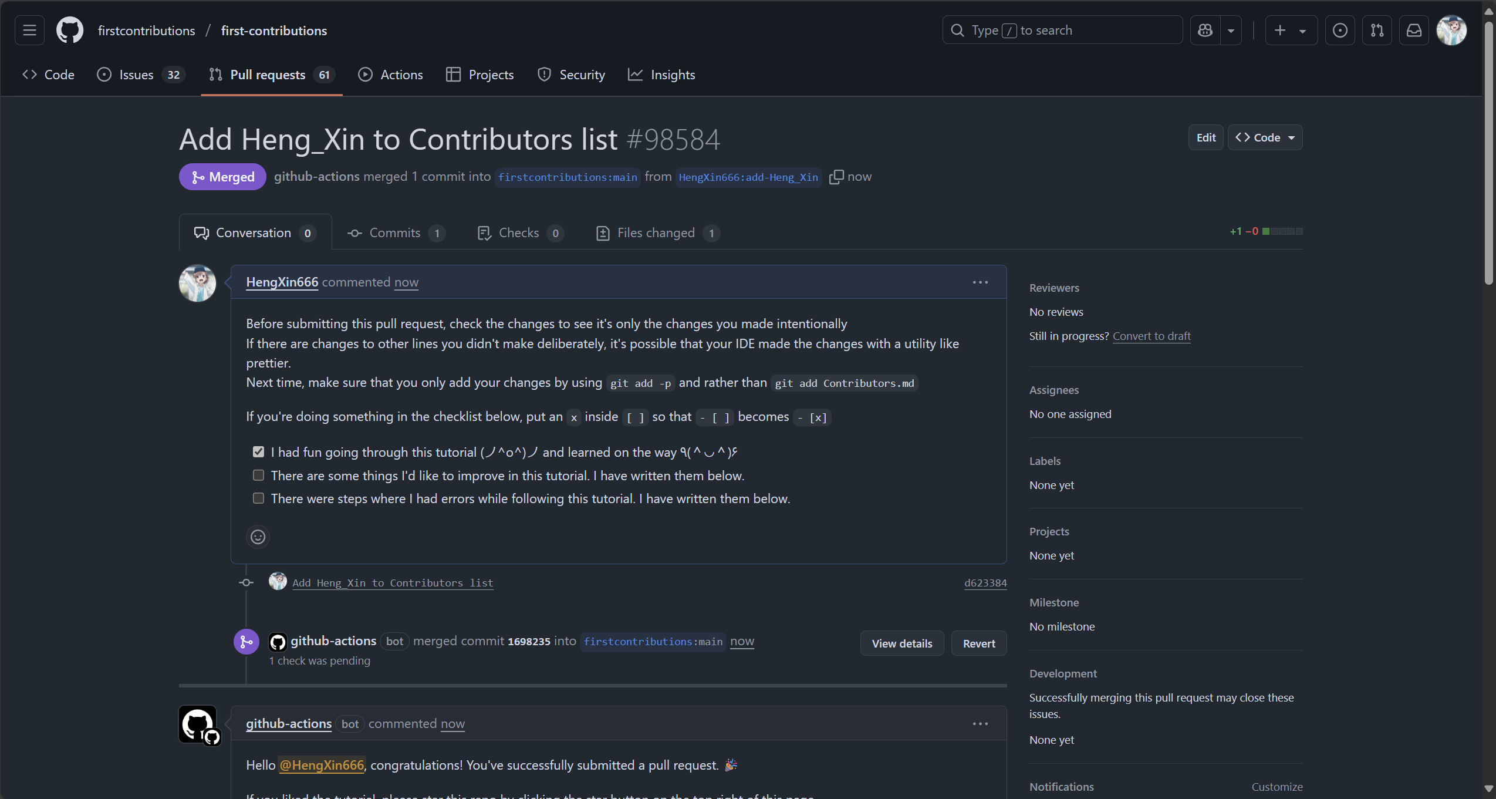1496x799 pixels.
Task: Open the Commits tab
Action: tap(394, 233)
